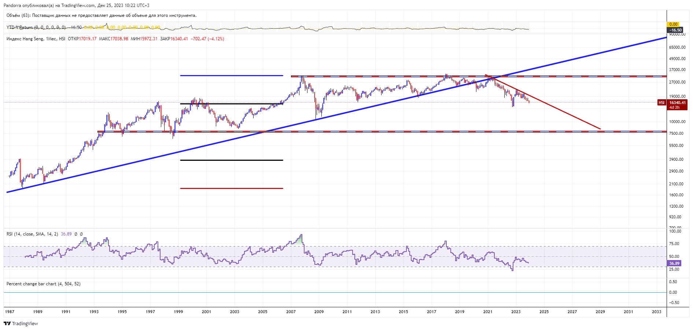Click the 25.00 RSI axis label
The width and height of the screenshot is (693, 330).
(x=674, y=269)
